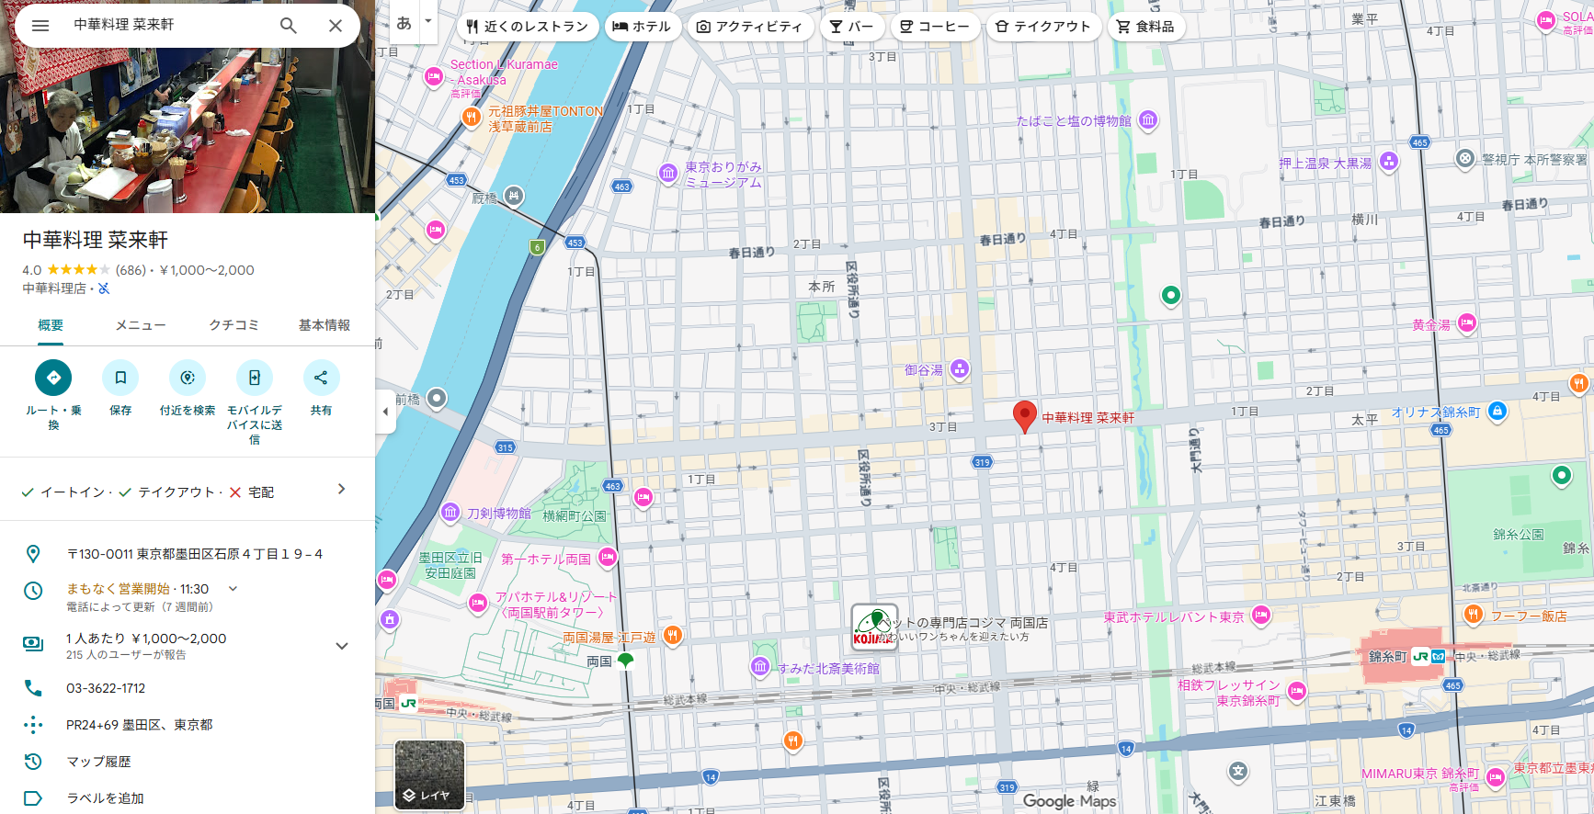Screen dimensions: 1594x814
Task: Click the nearby search icon
Action: [x=188, y=378]
